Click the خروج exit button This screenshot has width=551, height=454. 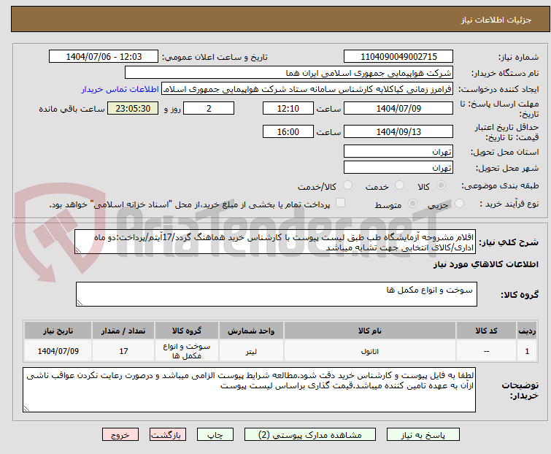pyautogui.click(x=120, y=434)
